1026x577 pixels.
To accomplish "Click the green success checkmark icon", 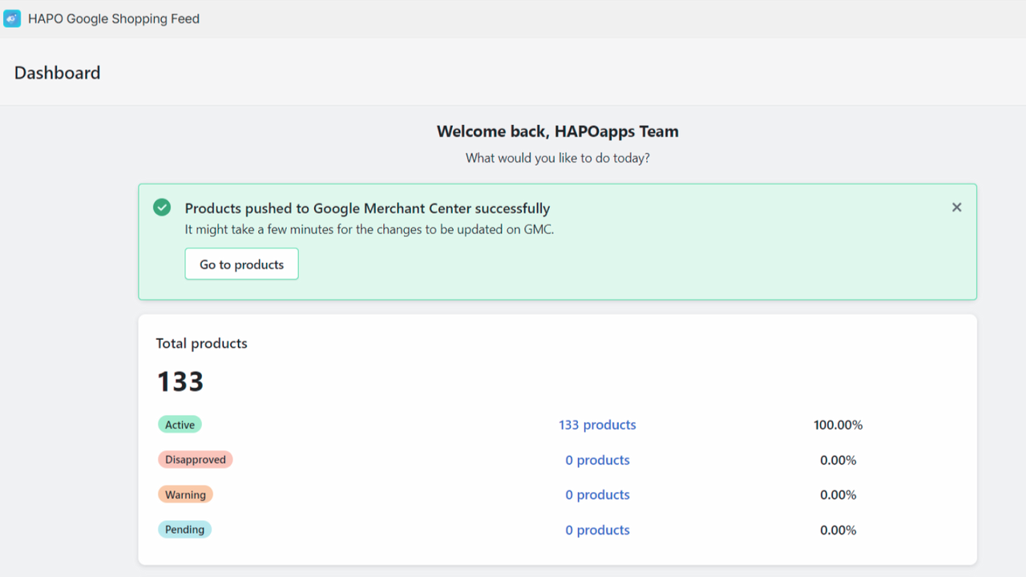I will click(x=162, y=208).
